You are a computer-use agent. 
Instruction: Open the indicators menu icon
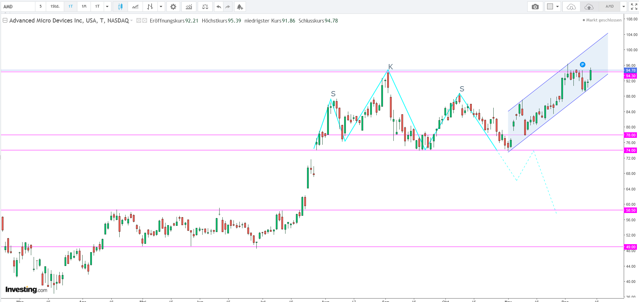189,7
